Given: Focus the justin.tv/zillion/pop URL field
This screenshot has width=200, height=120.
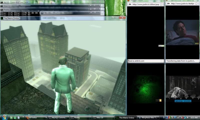Looking at the screenshot, I should click(x=146, y=4).
